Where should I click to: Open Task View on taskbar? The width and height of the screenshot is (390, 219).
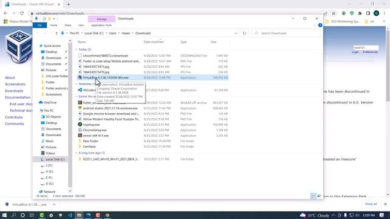(x=32, y=215)
